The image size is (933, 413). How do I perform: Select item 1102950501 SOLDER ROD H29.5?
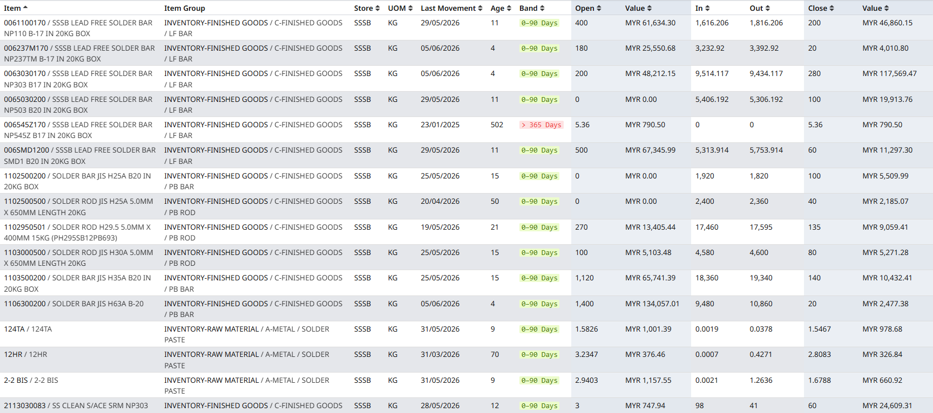(78, 232)
